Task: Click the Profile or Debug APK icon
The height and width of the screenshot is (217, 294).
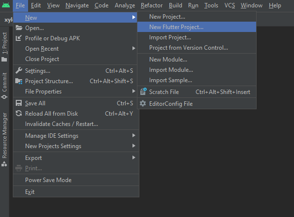Action: [x=19, y=38]
